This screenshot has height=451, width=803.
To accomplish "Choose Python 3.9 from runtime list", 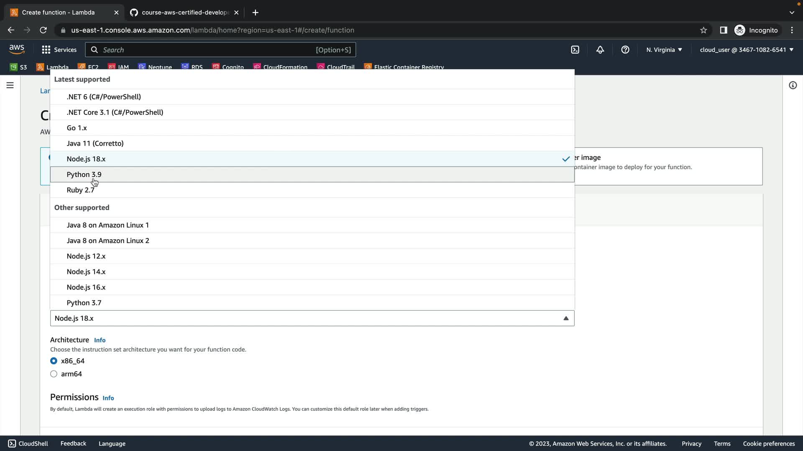I will pos(84,175).
